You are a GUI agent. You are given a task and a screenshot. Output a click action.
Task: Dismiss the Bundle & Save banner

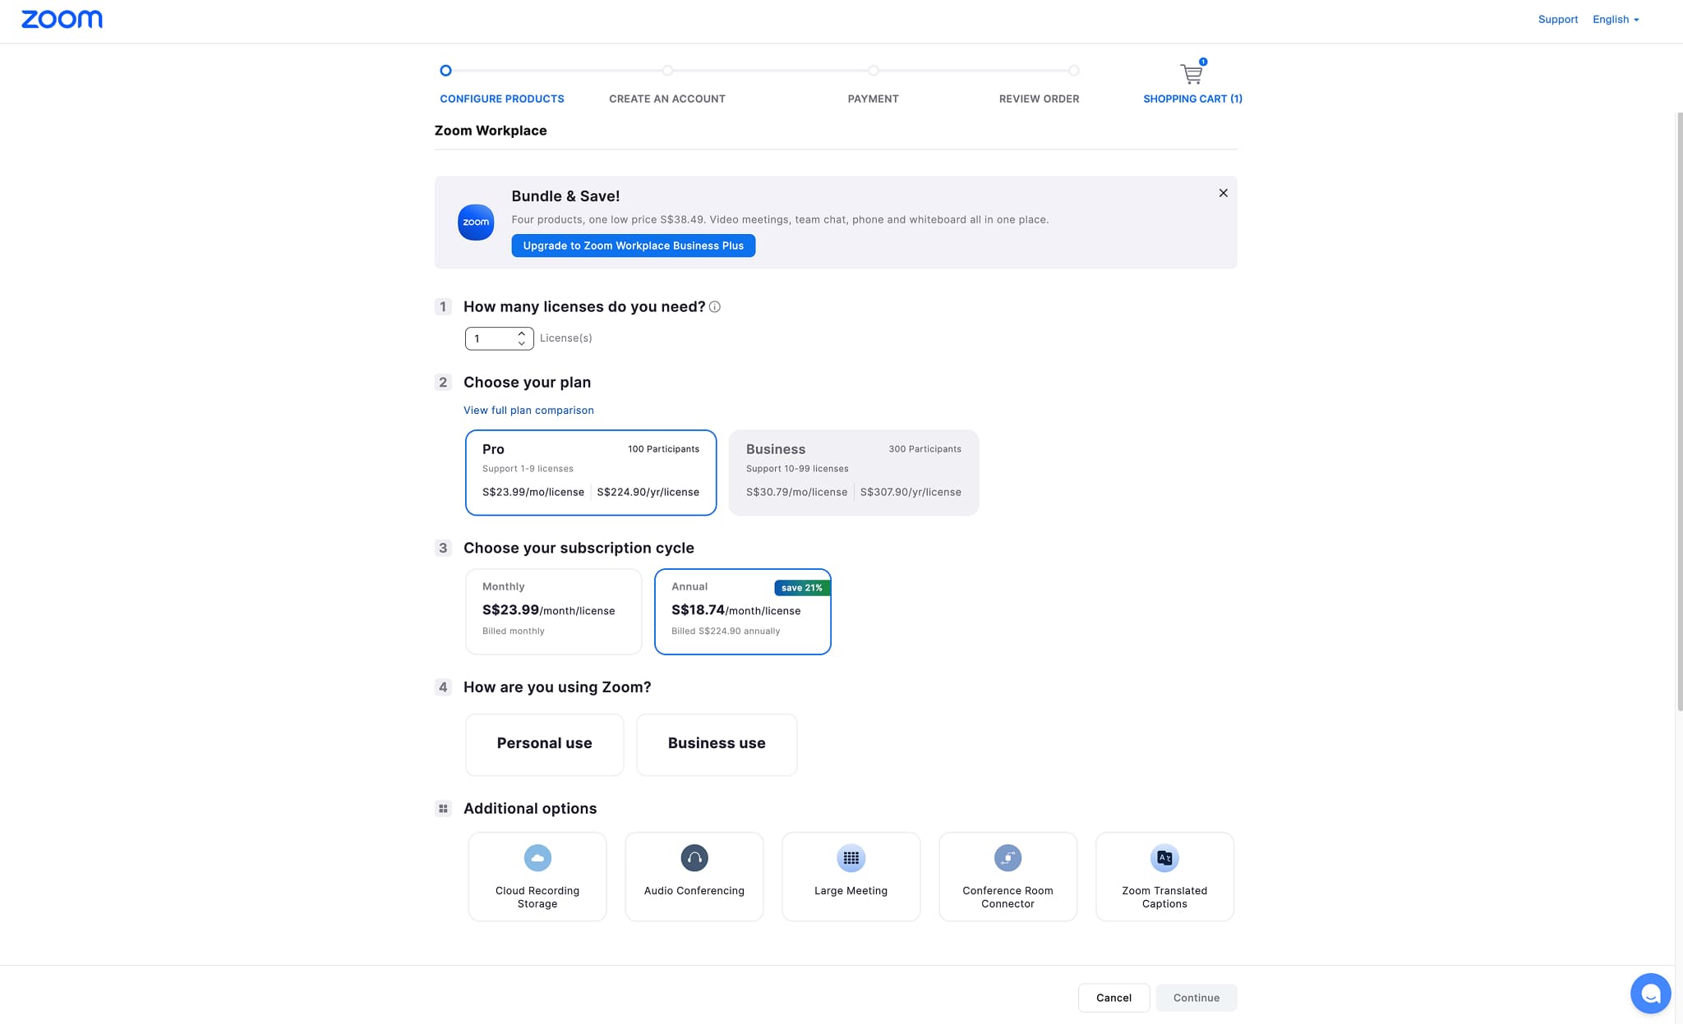point(1222,193)
